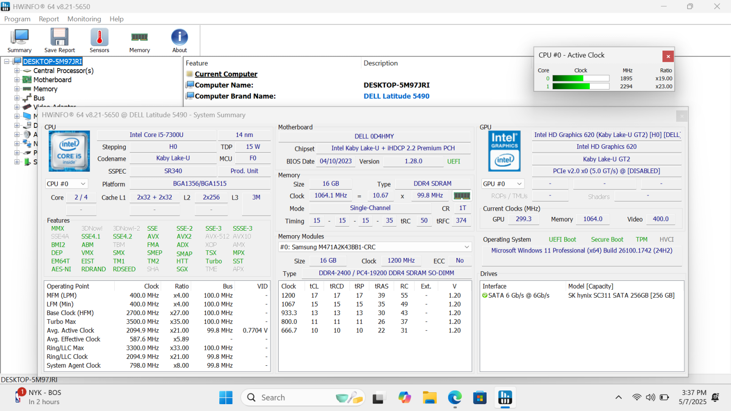Image resolution: width=731 pixels, height=411 pixels.
Task: Expand the Central Processor(s) tree node
Action: (17, 71)
